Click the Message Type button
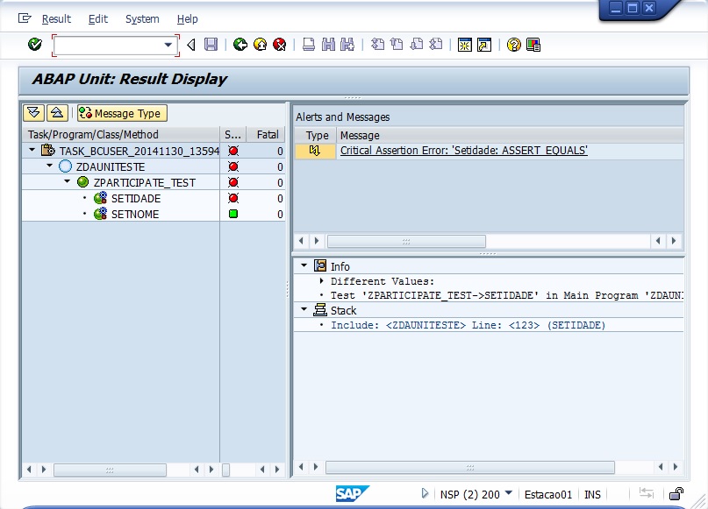Screen dimensions: 708x509 pyautogui.click(x=121, y=113)
